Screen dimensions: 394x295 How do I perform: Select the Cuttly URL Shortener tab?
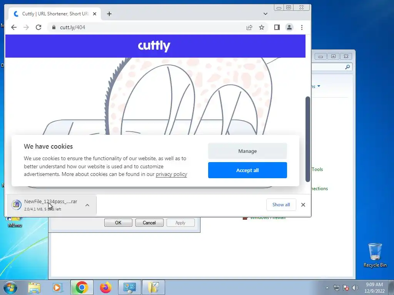(x=55, y=14)
